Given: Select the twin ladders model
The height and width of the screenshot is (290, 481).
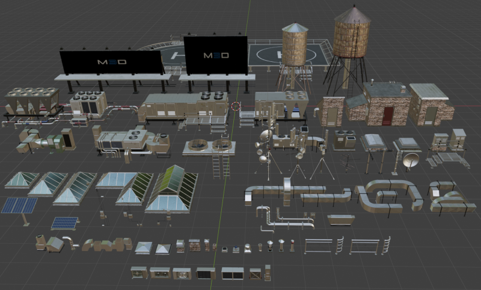Looking at the screenshot, I should (221, 161).
